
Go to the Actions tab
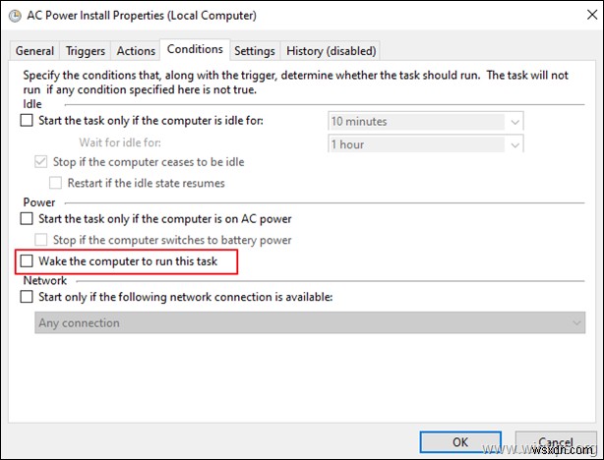[136, 51]
